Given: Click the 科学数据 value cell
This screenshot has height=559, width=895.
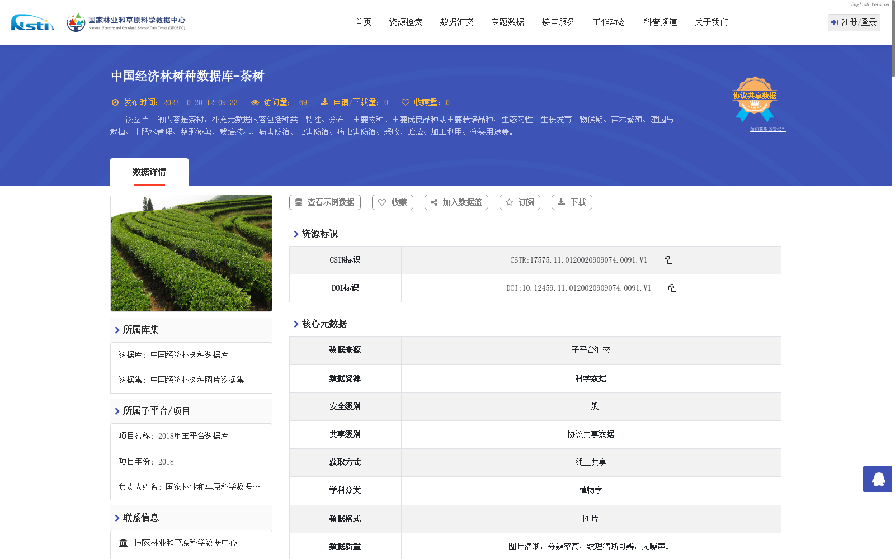Looking at the screenshot, I should (591, 378).
